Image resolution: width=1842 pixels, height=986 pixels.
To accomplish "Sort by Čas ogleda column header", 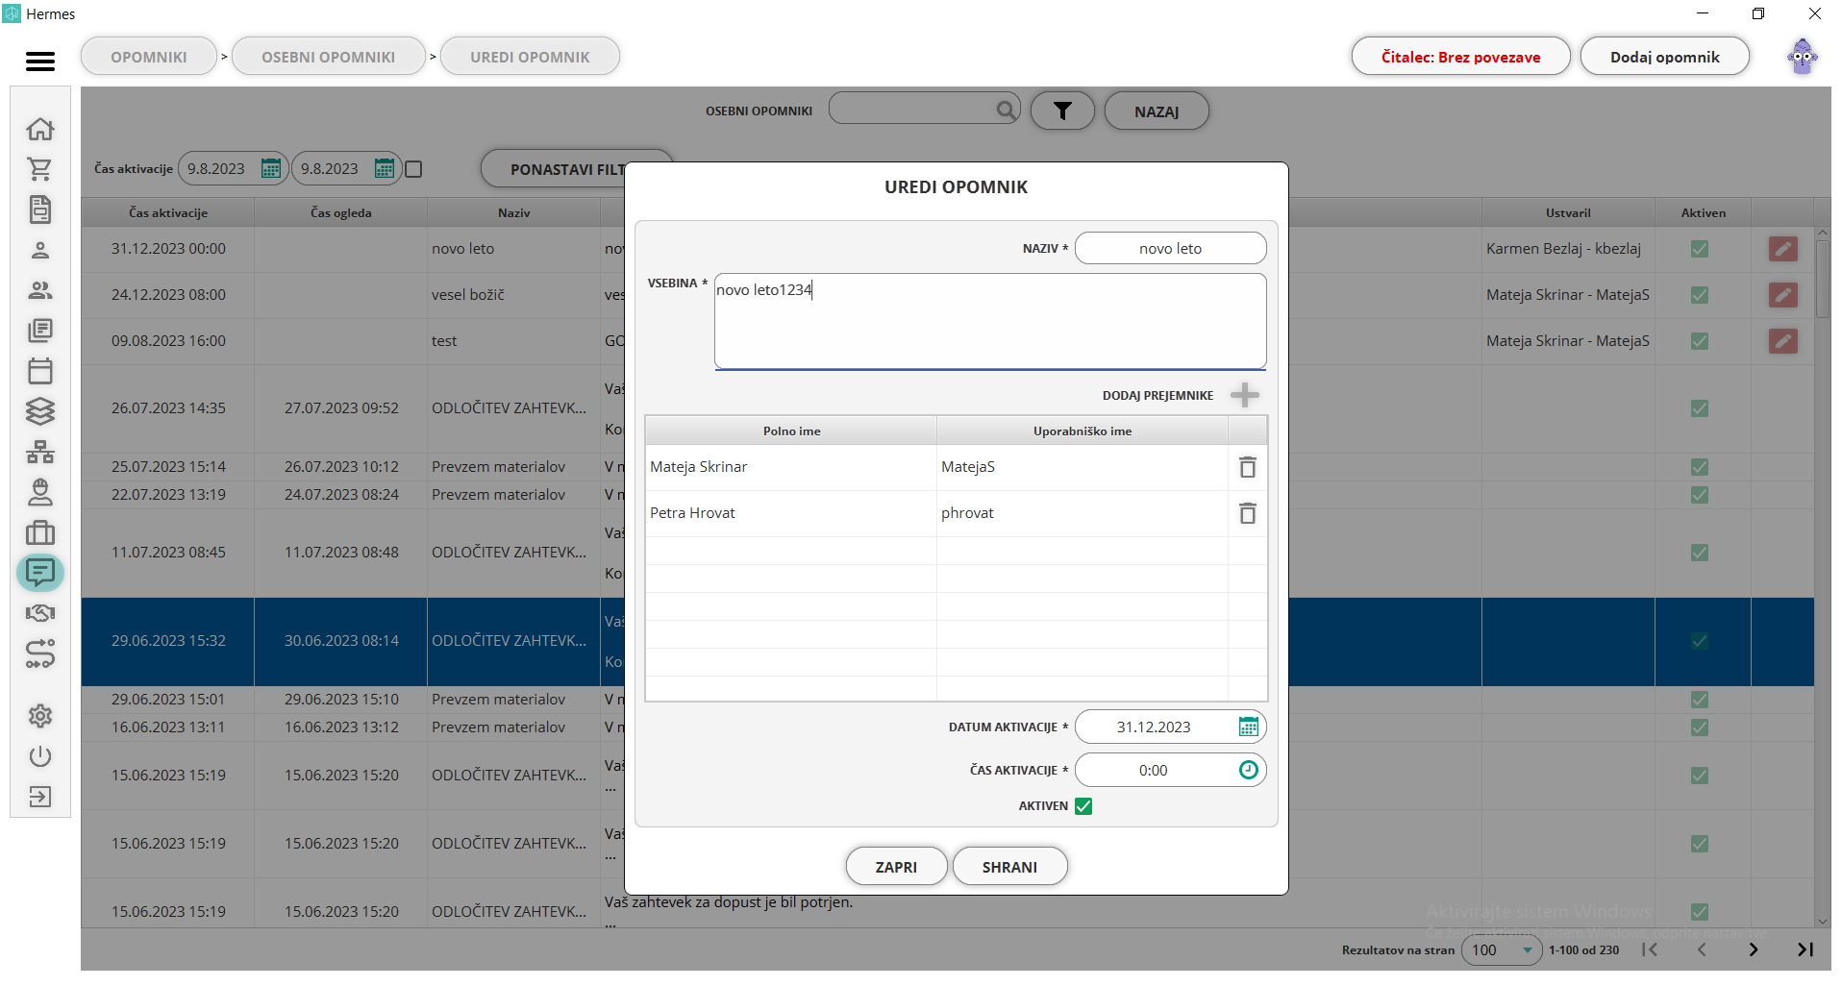I will 340,212.
